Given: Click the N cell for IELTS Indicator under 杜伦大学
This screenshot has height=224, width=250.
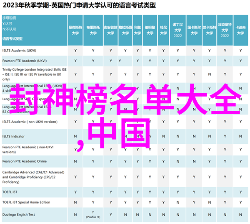Looking at the screenshot, I should coord(163,136).
